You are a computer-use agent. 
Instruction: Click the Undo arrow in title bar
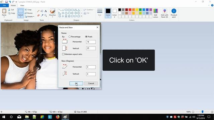pyautogui.click(x=10, y=2)
